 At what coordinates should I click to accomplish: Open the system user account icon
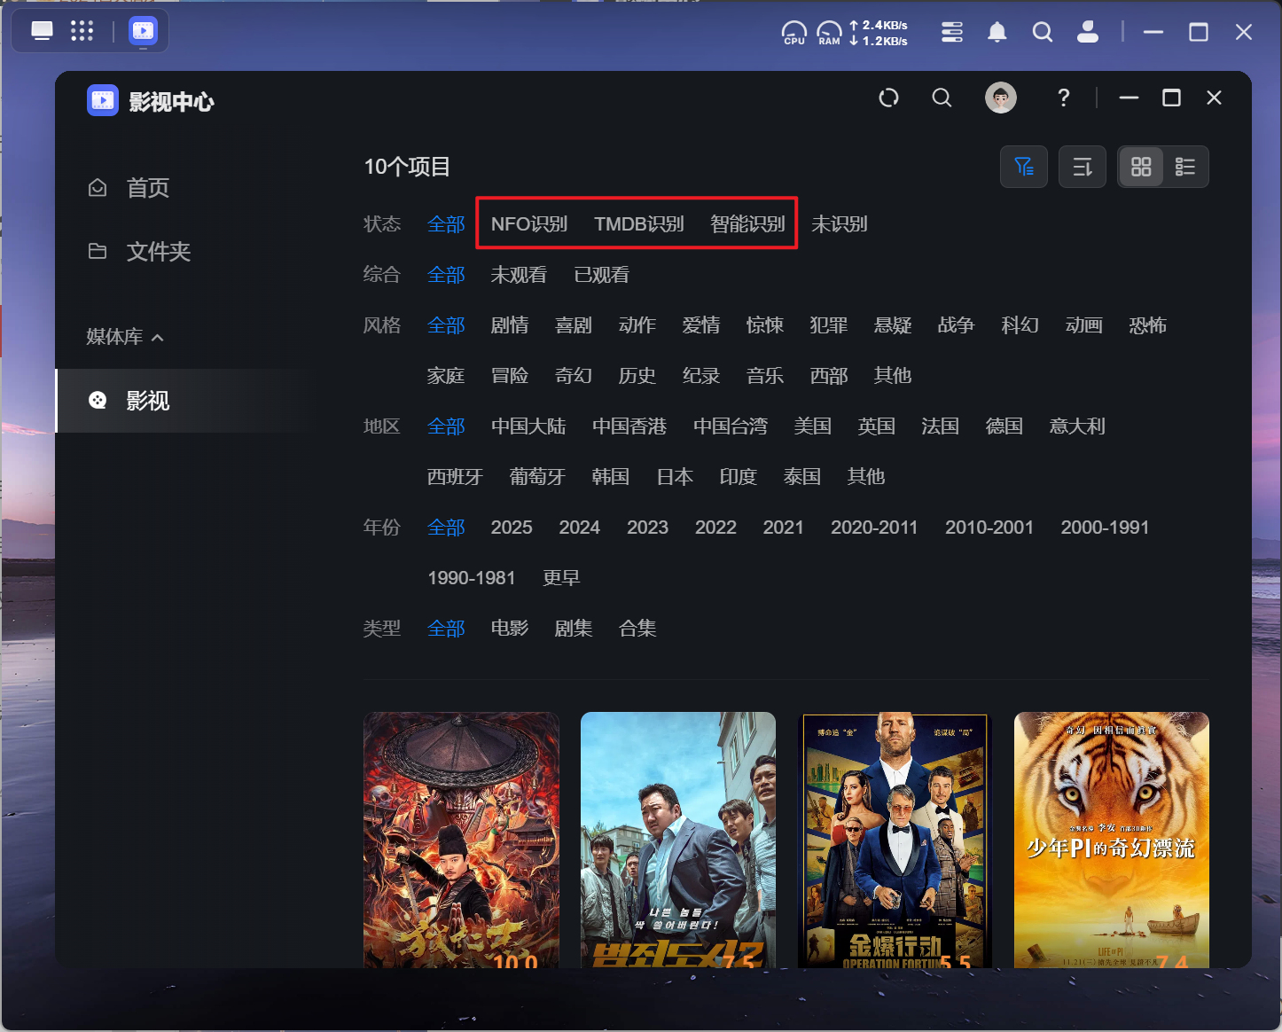coord(1088,33)
